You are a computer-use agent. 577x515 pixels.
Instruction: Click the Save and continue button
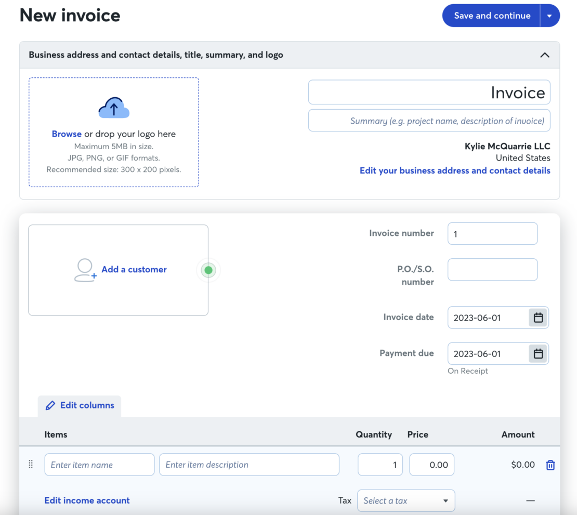[x=491, y=16]
